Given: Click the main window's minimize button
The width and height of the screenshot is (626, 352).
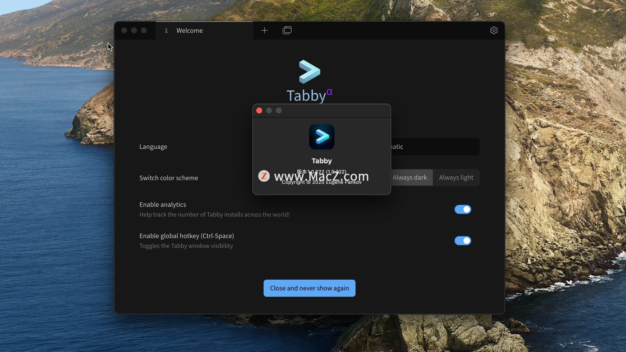Looking at the screenshot, I should (x=134, y=30).
